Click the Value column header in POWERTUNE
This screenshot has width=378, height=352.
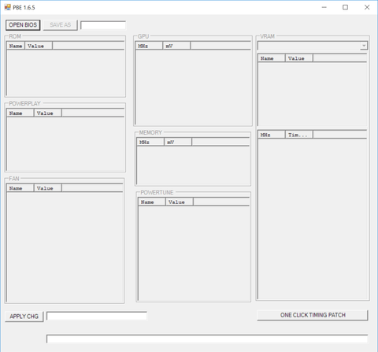point(180,202)
